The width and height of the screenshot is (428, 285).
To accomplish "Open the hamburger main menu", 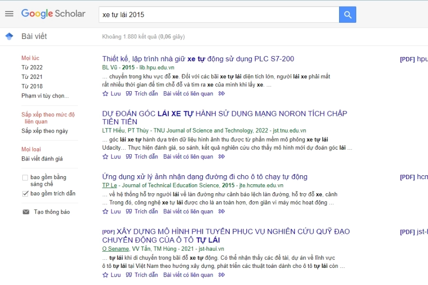I will [x=9, y=14].
